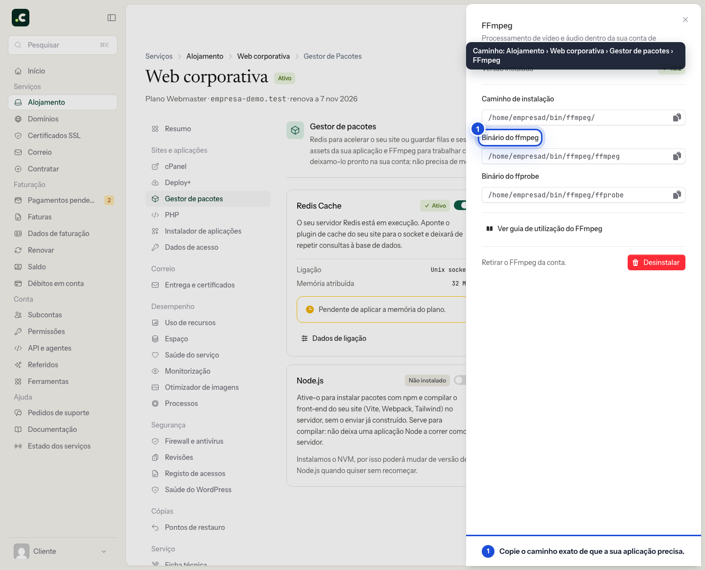Open Estado dos serviços signal icon
The width and height of the screenshot is (705, 570).
(x=18, y=446)
